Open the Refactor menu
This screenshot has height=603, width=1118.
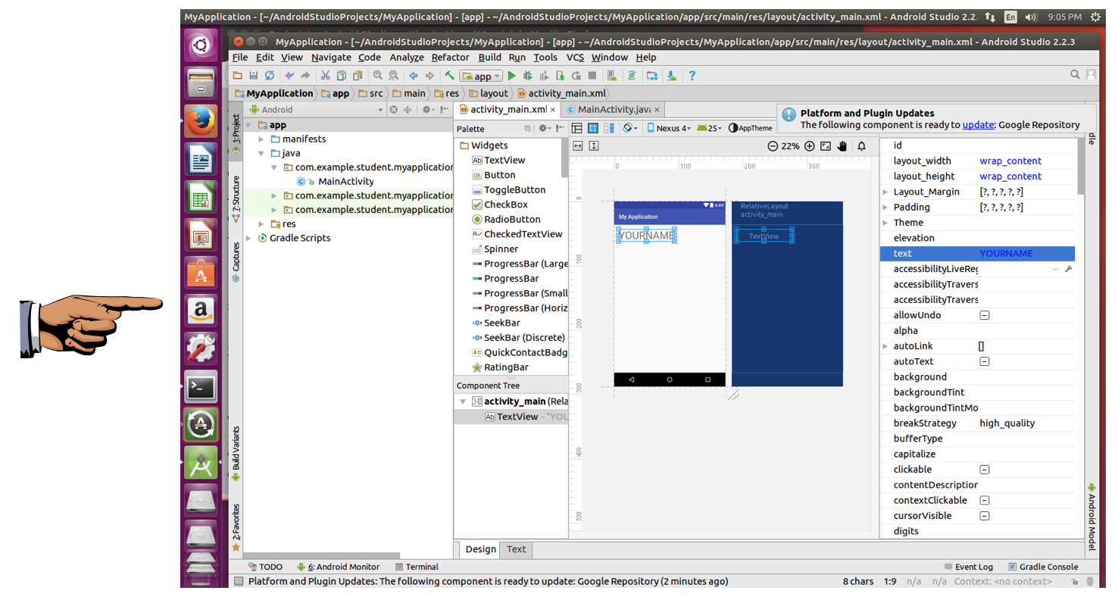click(450, 57)
